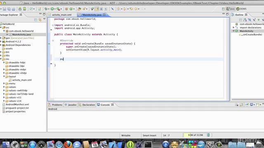Image resolution: width=264 pixels, height=148 pixels.
Task: Click the Search flashlight icon
Action: coord(84,9)
